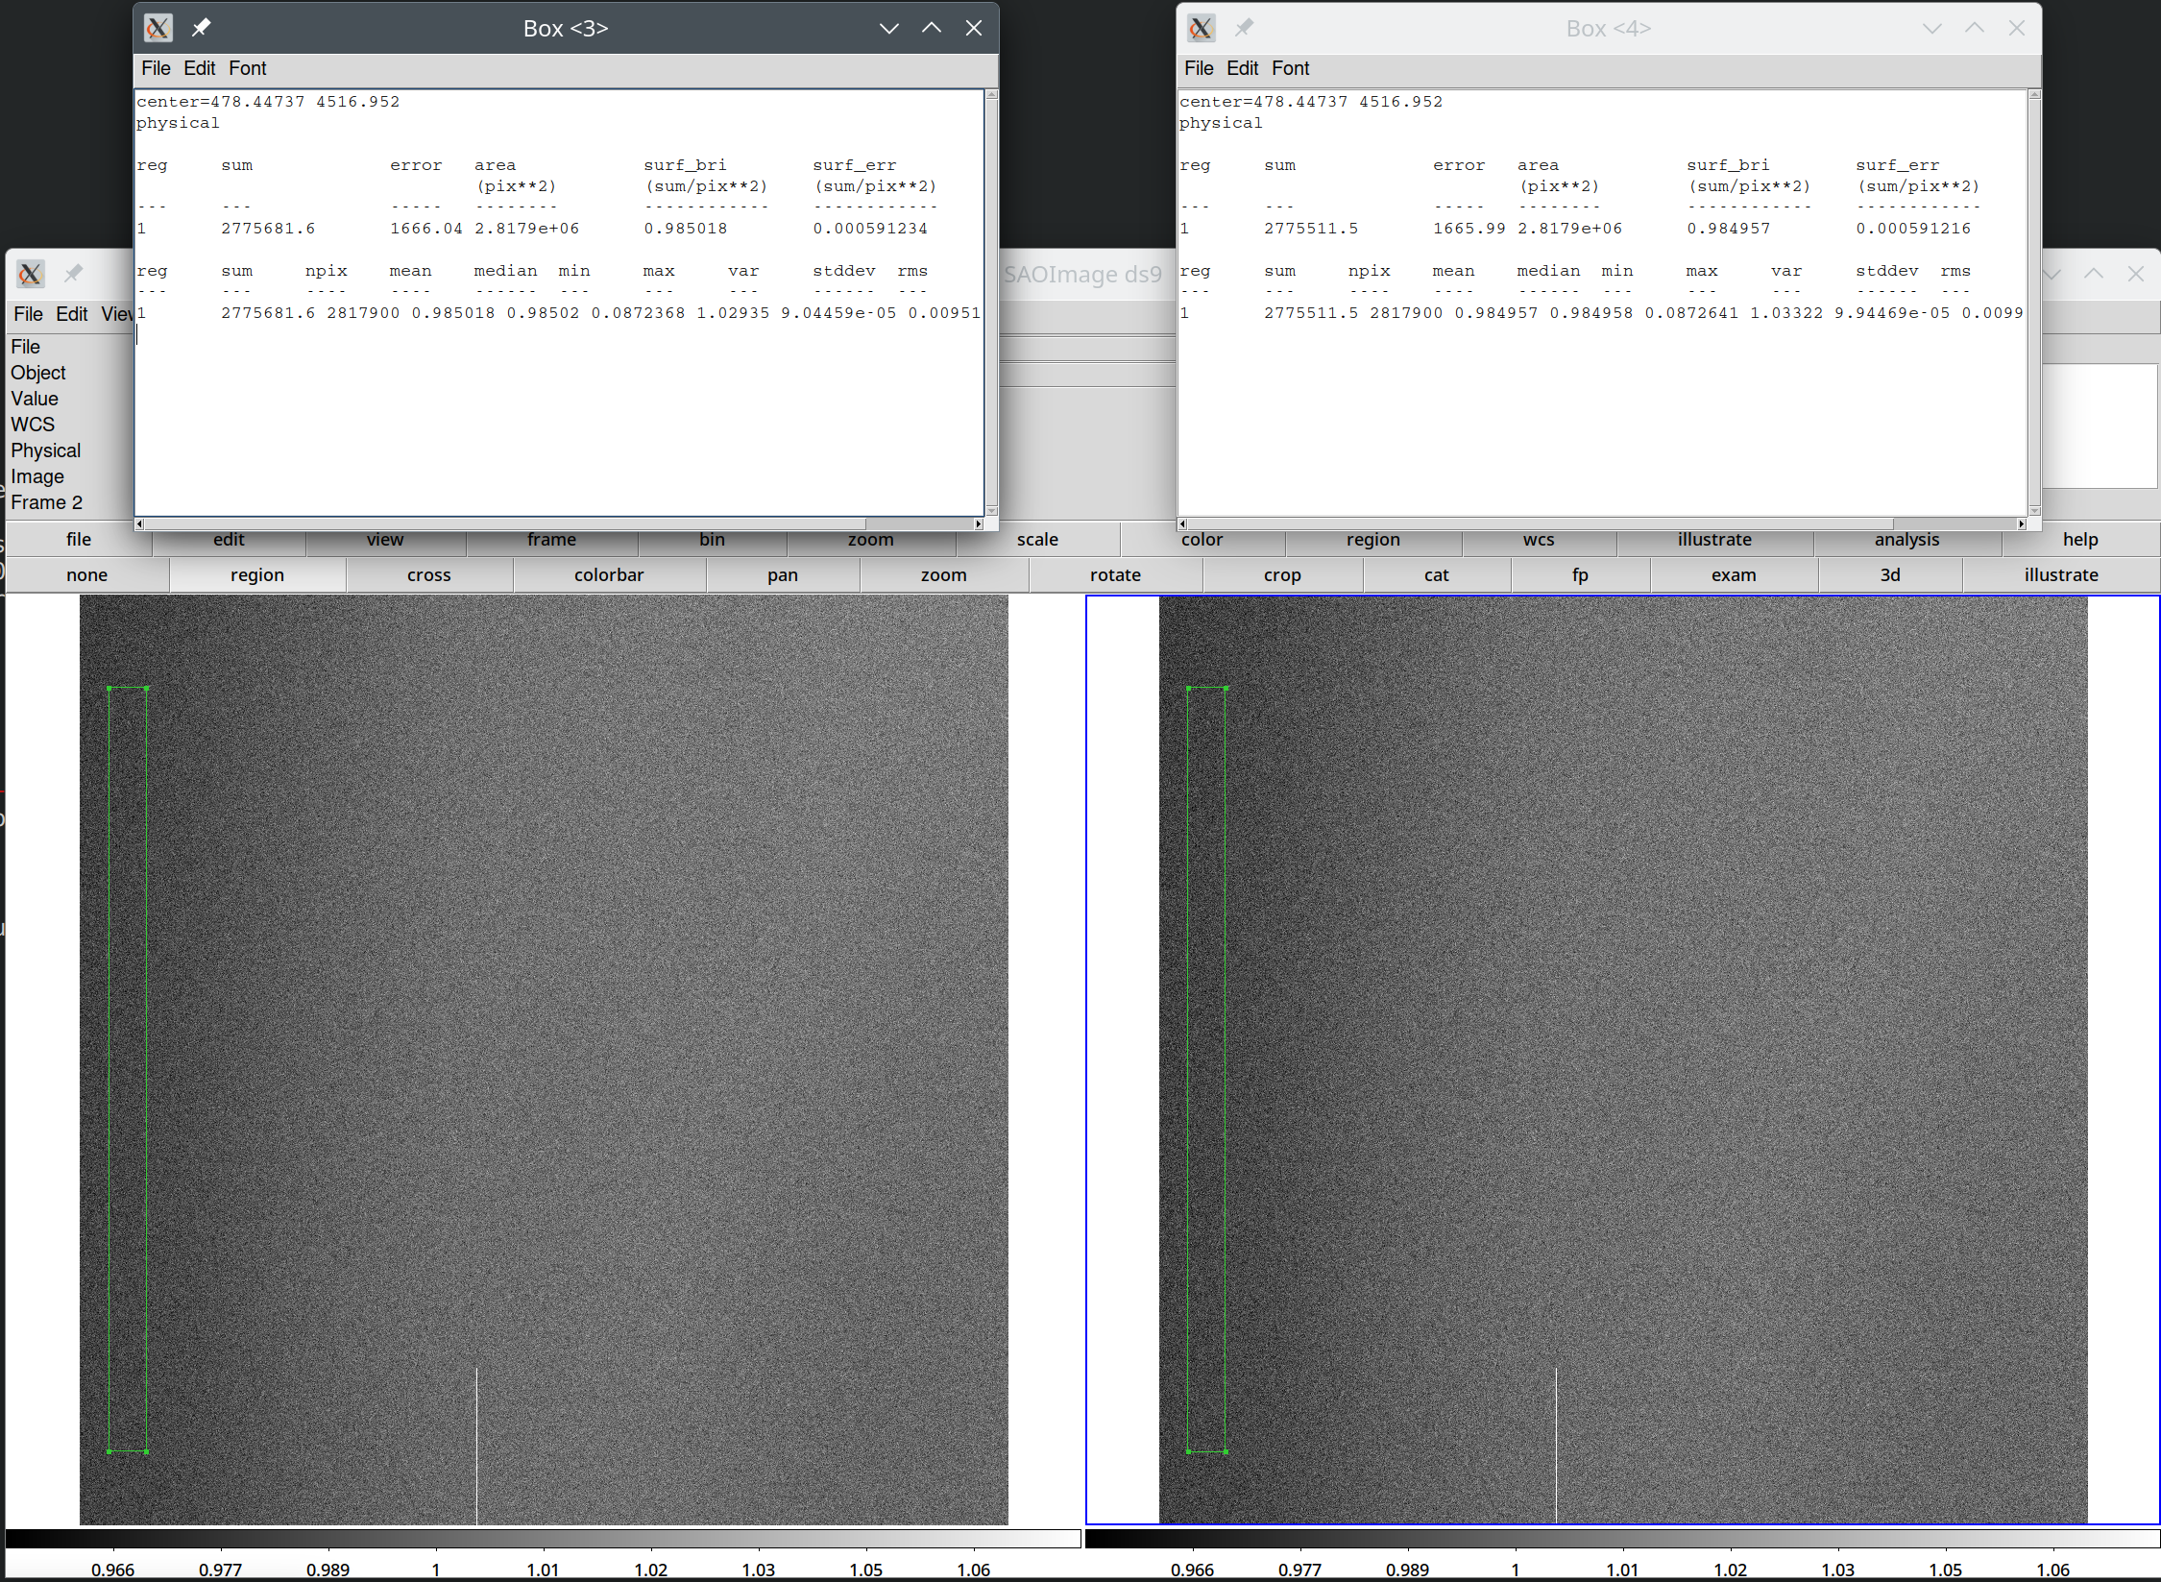Click the pin icon in Box <3> titlebar

tap(201, 28)
